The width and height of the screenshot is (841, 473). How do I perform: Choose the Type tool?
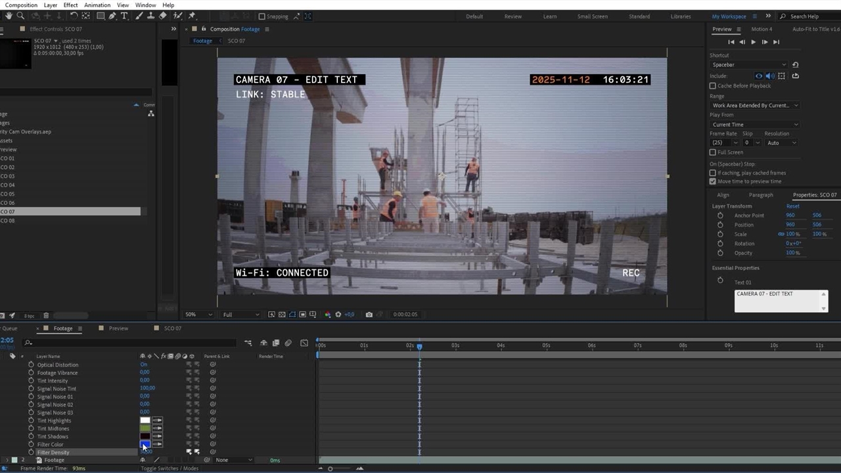[x=124, y=16]
